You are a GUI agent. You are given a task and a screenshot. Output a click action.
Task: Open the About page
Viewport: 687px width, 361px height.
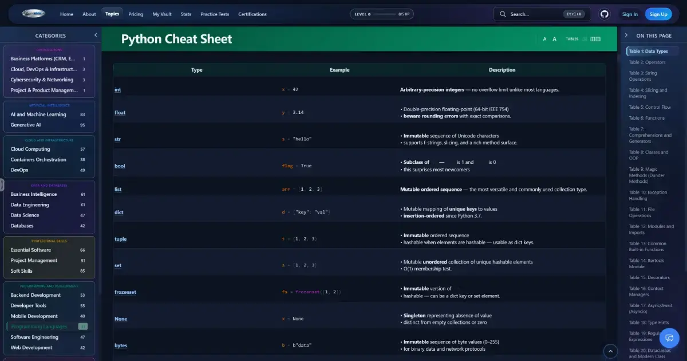coord(89,14)
